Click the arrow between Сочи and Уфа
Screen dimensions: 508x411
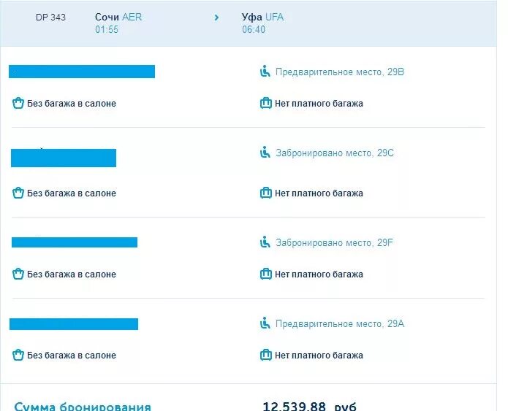coord(217,18)
